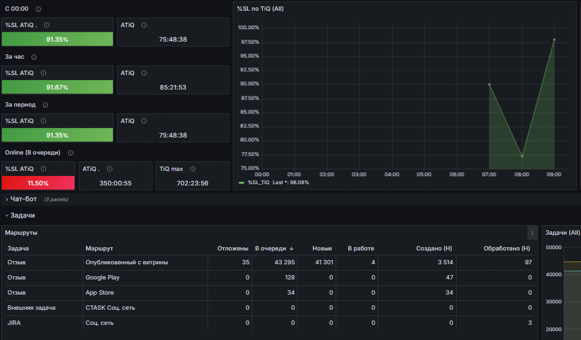
Task: Click info icon of TiQ max panel
Action: tap(192, 169)
